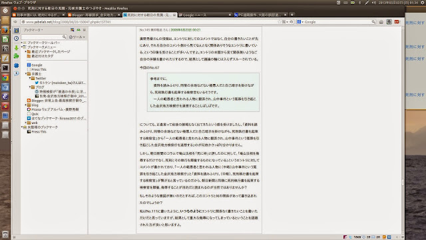Show the bookmarks panel in the sidebar strip
Viewport: 426px width, 240px height.
17,30
